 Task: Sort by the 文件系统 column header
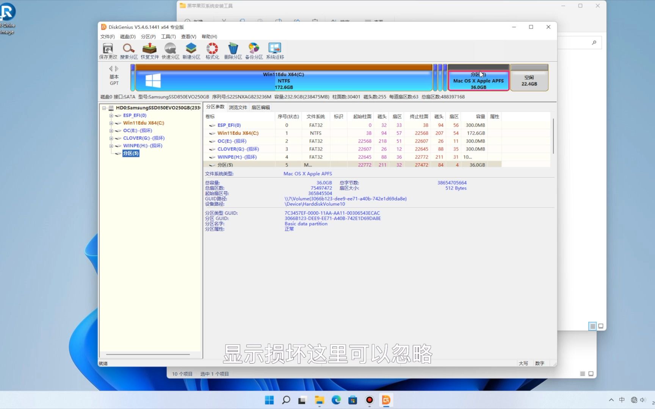point(316,117)
